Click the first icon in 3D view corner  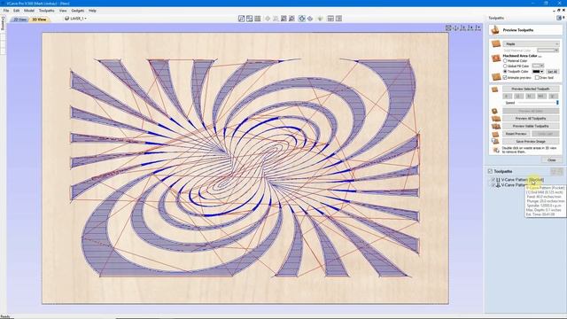coord(448,27)
